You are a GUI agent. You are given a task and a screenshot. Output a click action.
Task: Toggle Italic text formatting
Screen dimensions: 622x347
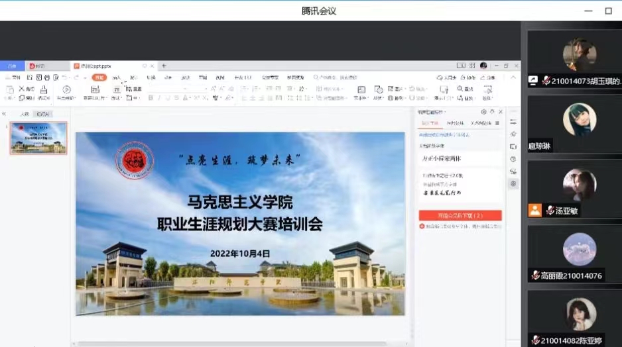pos(159,98)
